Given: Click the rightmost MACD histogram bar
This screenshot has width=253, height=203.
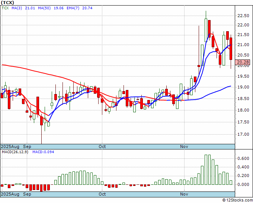Looking at the screenshot, I should click(x=231, y=183).
